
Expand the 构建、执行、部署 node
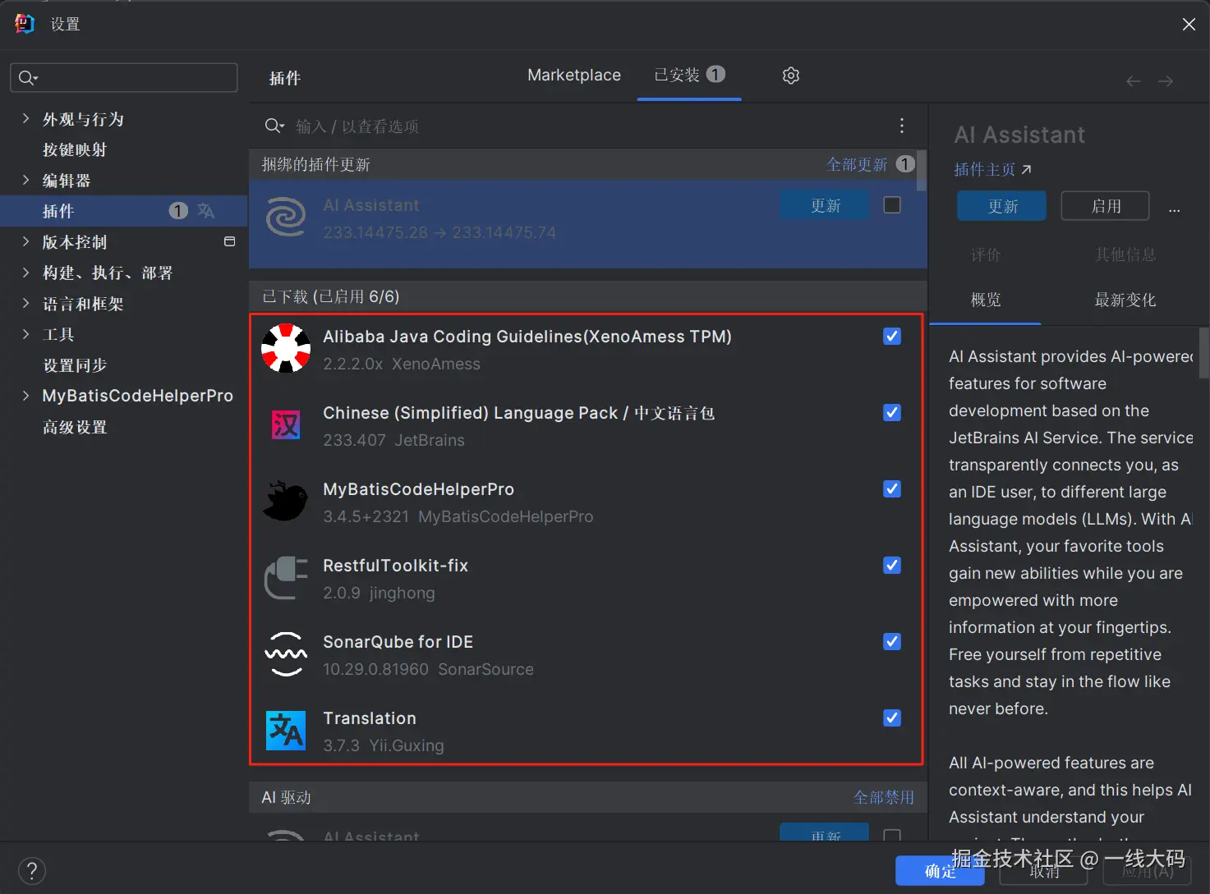coord(25,273)
